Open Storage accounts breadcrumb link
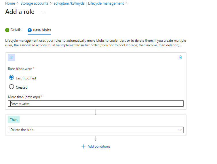The image size is (217, 164). (34, 3)
